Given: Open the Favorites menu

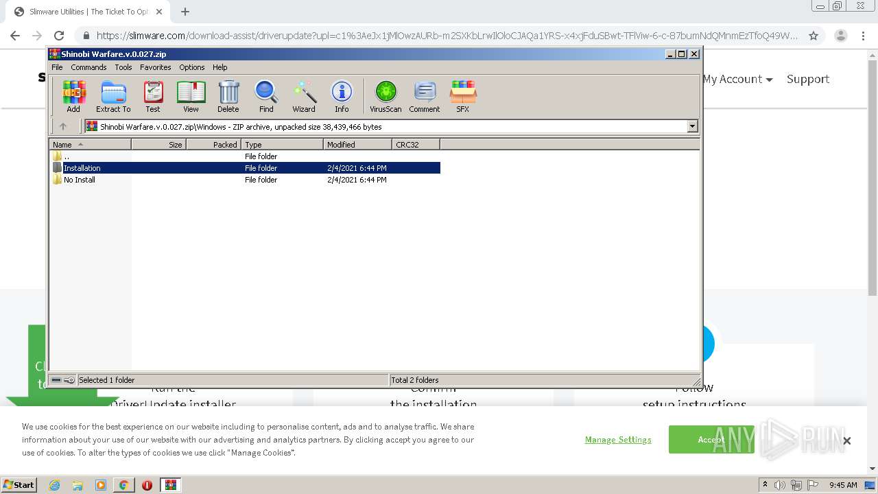Looking at the screenshot, I should click(156, 67).
